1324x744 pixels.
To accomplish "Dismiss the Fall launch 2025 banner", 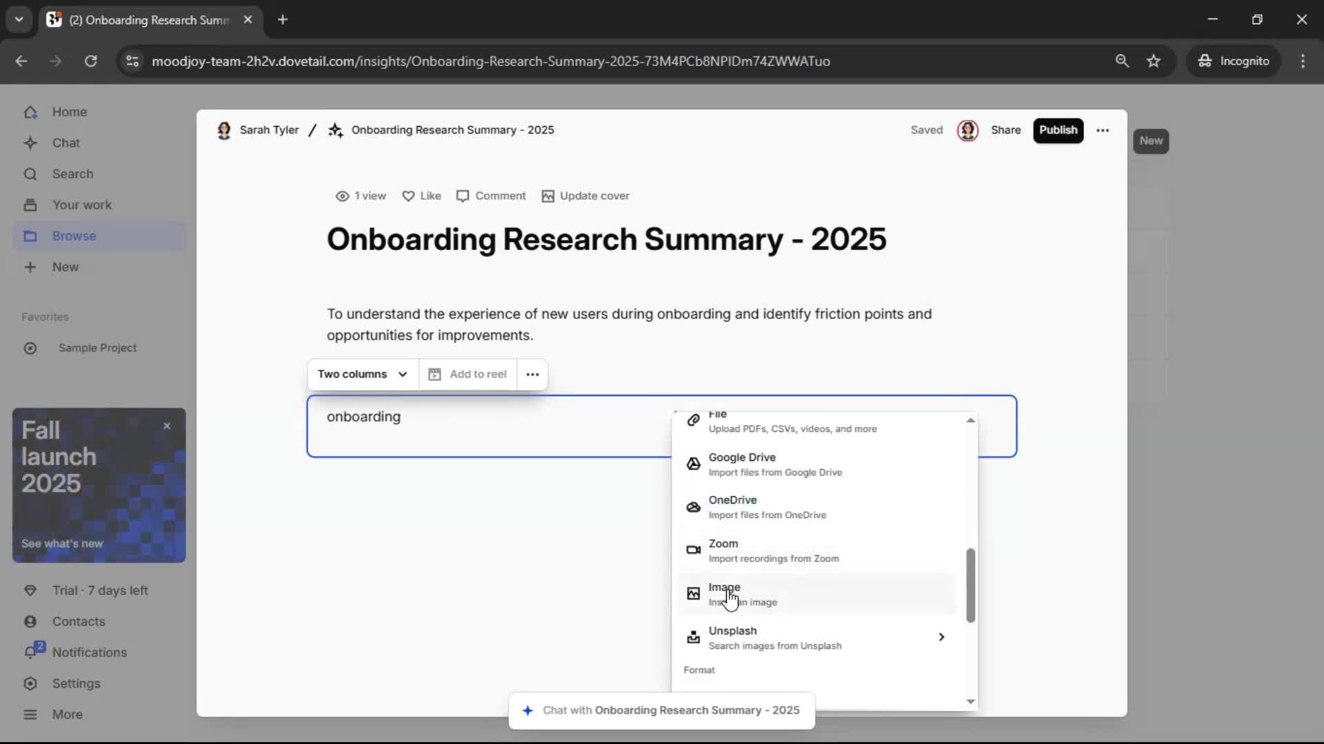I will click(x=167, y=426).
